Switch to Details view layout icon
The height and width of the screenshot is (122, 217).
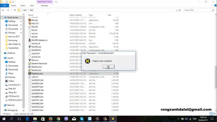click(211, 114)
